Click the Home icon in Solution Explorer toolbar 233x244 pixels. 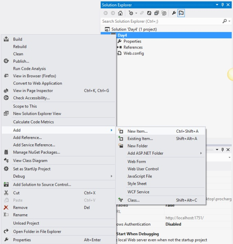pos(120,13)
